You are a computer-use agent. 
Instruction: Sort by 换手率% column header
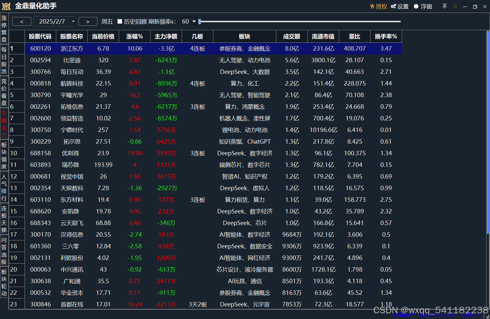point(386,36)
